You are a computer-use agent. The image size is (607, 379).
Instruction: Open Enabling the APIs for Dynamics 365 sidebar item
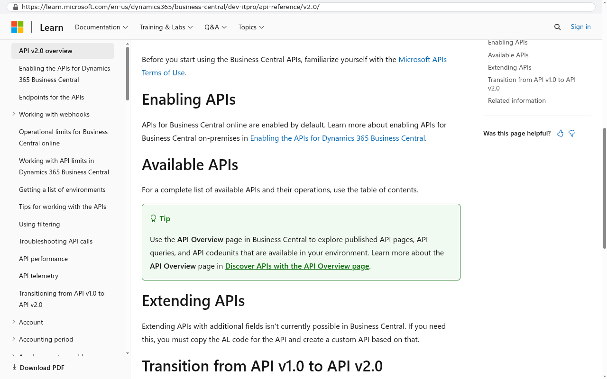tap(64, 74)
